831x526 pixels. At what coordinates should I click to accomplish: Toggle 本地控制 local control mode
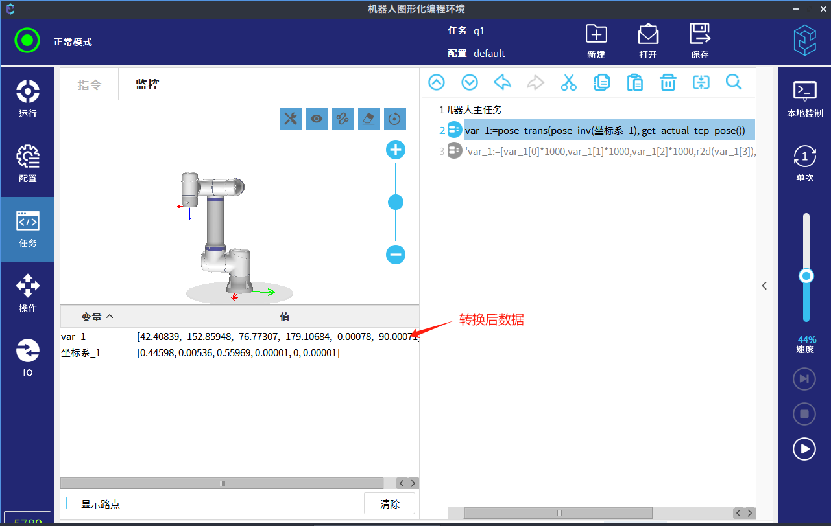pos(804,98)
